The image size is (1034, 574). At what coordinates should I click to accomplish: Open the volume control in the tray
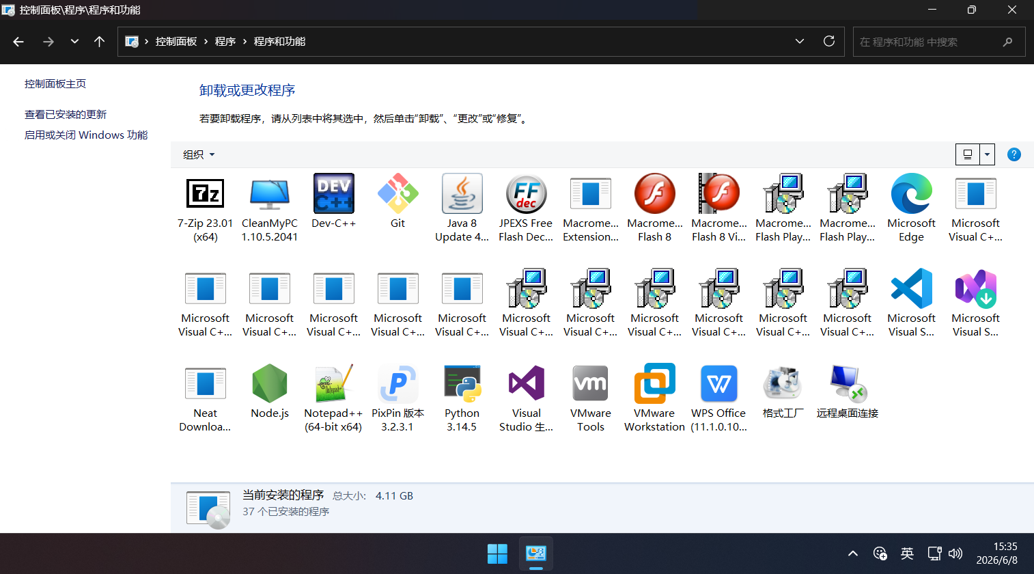pyautogui.click(x=955, y=553)
